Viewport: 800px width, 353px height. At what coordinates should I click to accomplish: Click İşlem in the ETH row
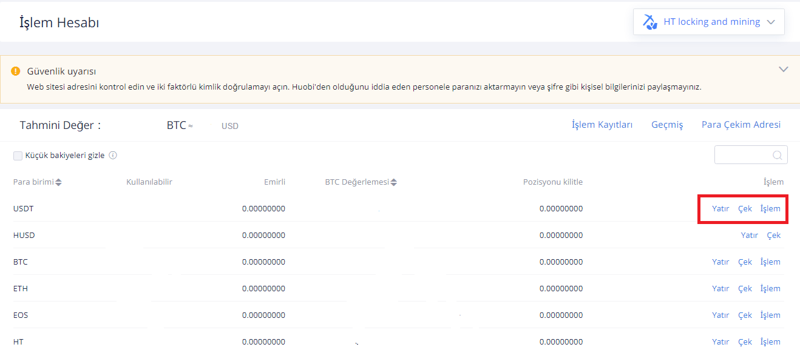770,289
